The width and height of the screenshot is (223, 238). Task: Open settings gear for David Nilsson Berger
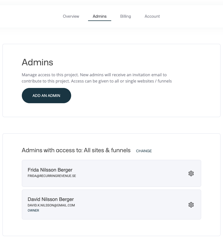coord(191,205)
